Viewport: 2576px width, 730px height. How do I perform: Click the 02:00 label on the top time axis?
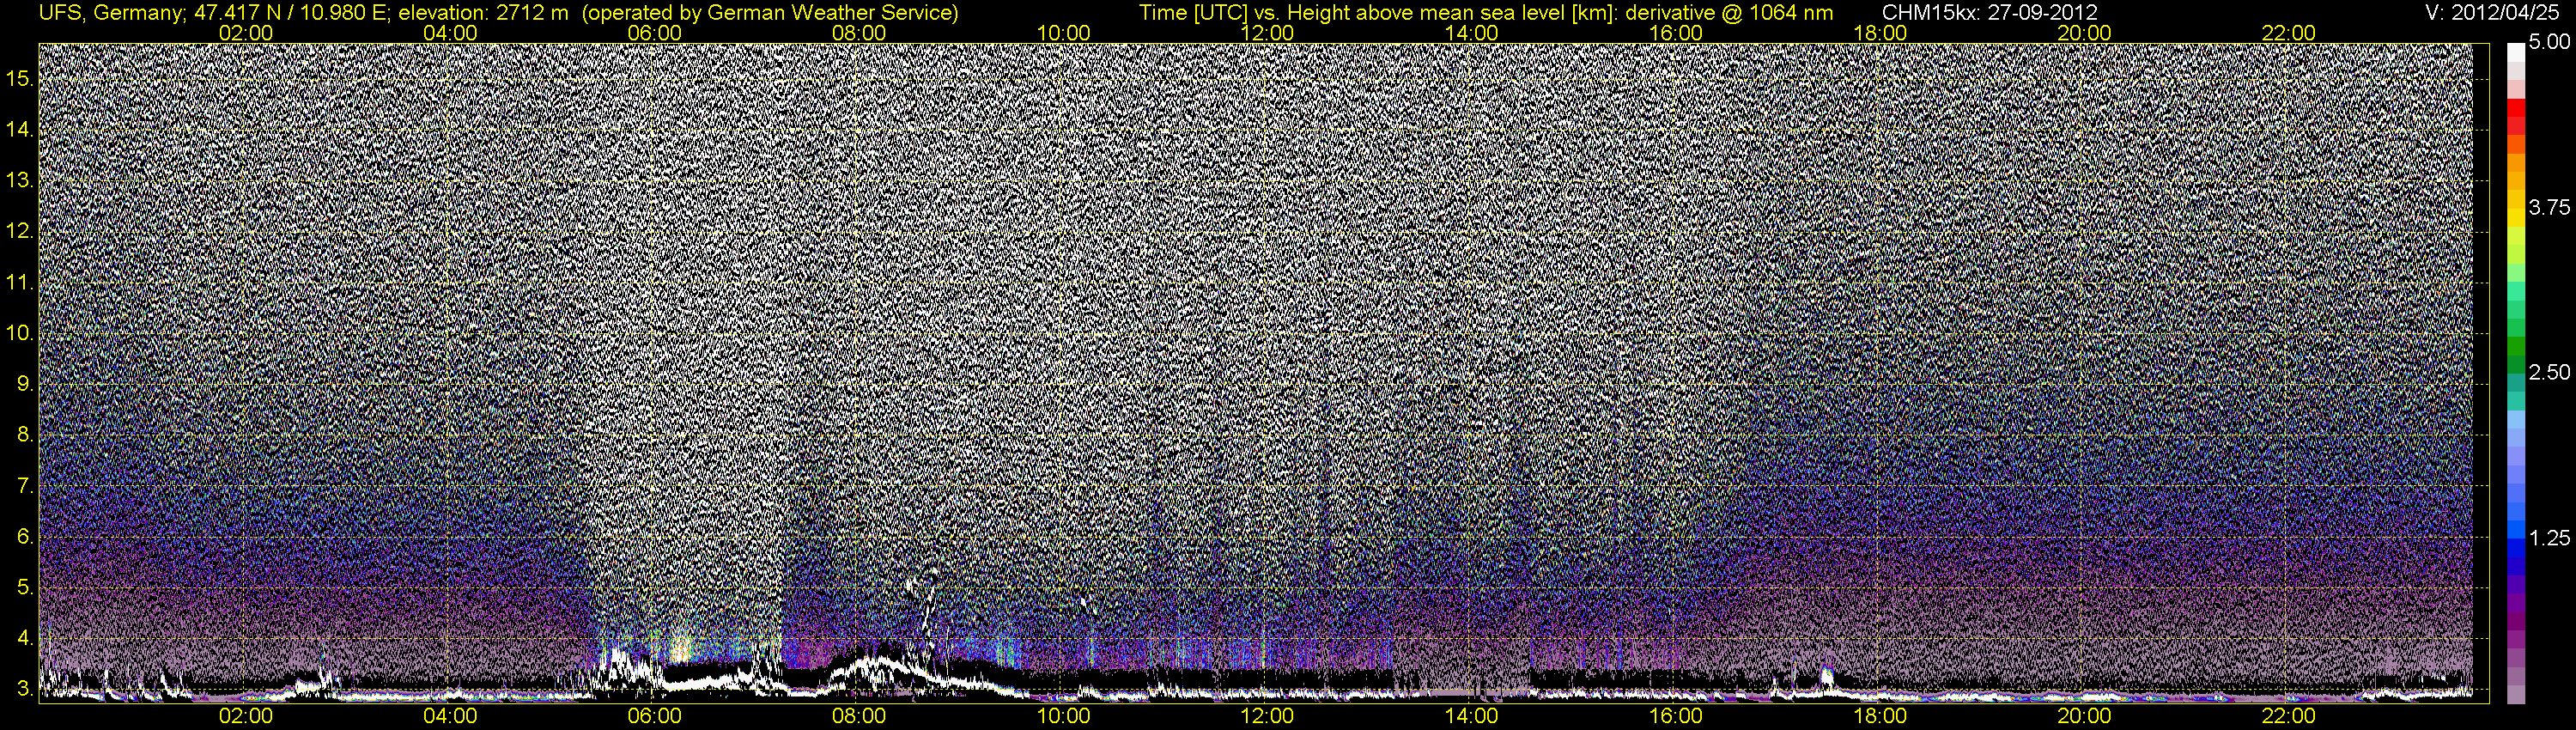click(x=246, y=33)
